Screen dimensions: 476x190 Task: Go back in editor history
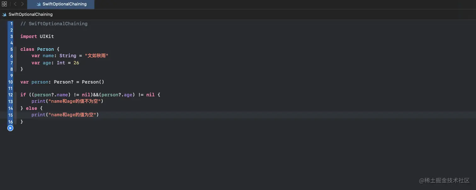pyautogui.click(x=15, y=4)
